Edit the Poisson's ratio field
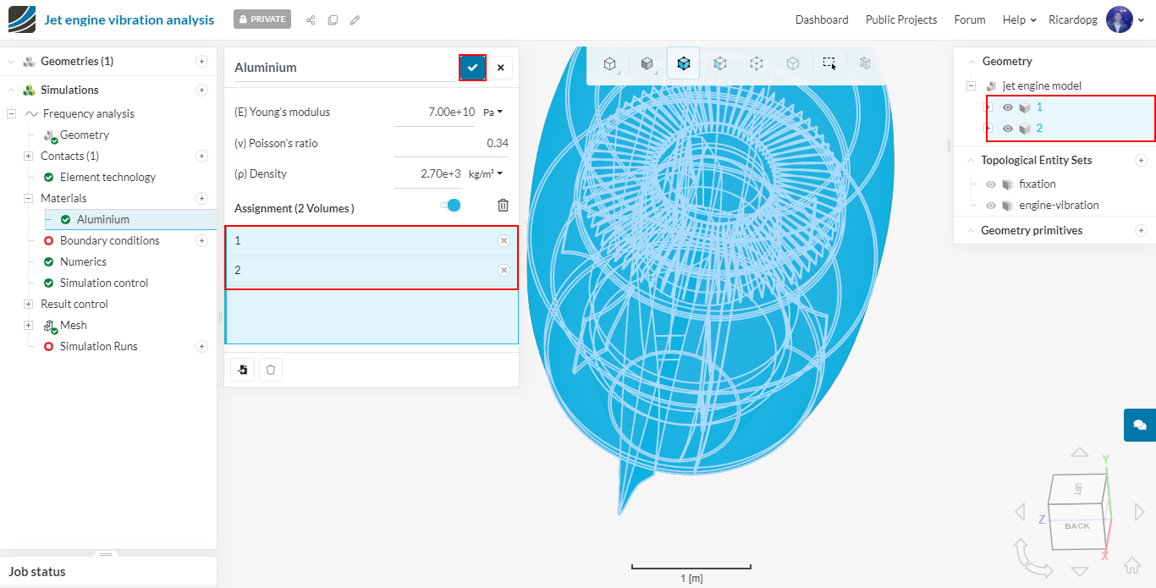The image size is (1156, 588). [451, 143]
